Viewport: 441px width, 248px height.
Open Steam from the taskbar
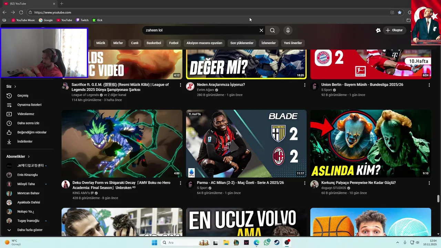[x=277, y=242]
